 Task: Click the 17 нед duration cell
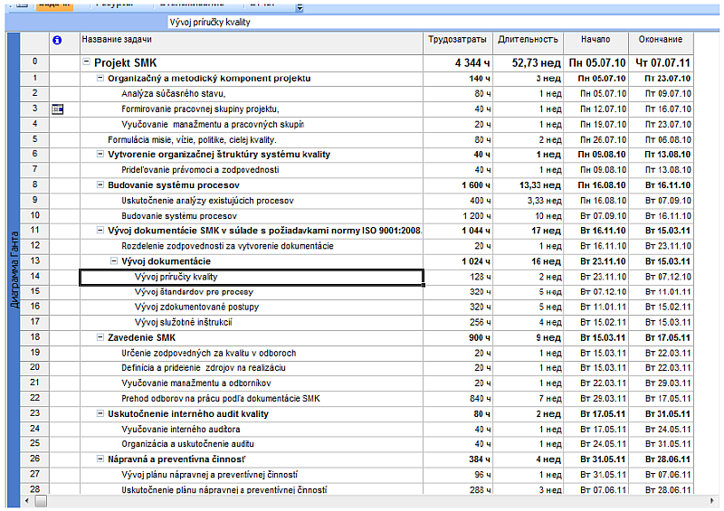pos(528,231)
